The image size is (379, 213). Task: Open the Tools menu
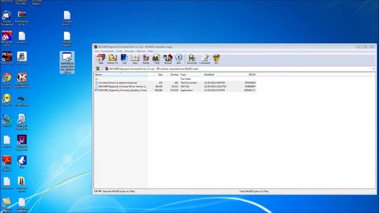point(119,51)
